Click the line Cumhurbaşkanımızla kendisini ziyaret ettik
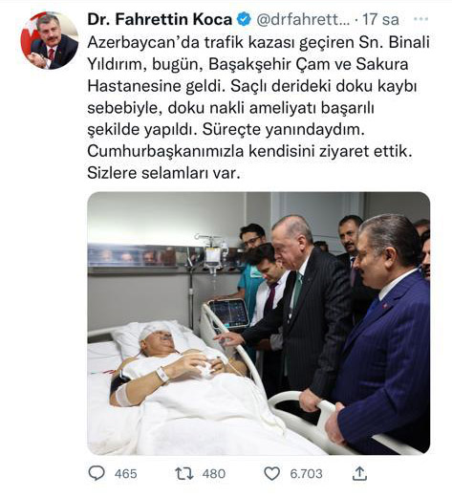 pos(249,151)
